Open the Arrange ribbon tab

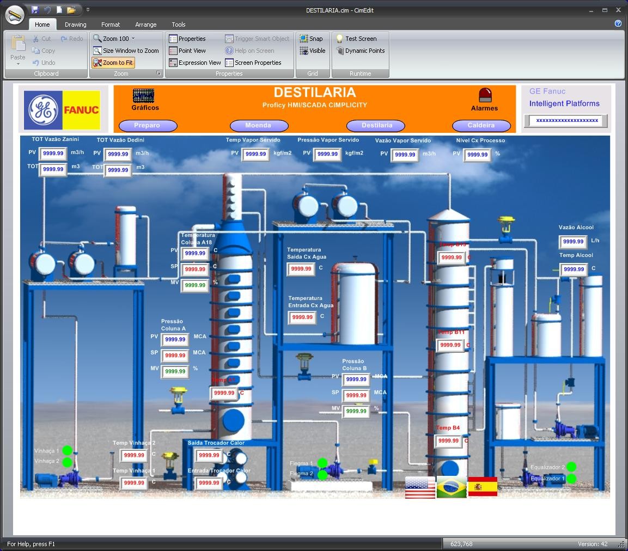(145, 25)
